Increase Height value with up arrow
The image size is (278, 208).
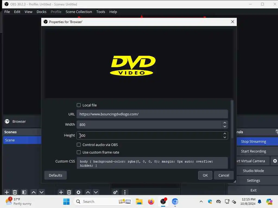(x=225, y=134)
